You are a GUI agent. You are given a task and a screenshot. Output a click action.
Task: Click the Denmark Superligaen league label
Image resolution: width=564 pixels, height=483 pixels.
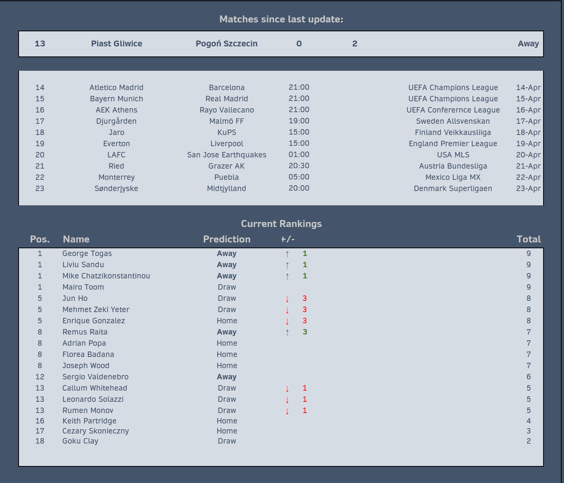[453, 188]
